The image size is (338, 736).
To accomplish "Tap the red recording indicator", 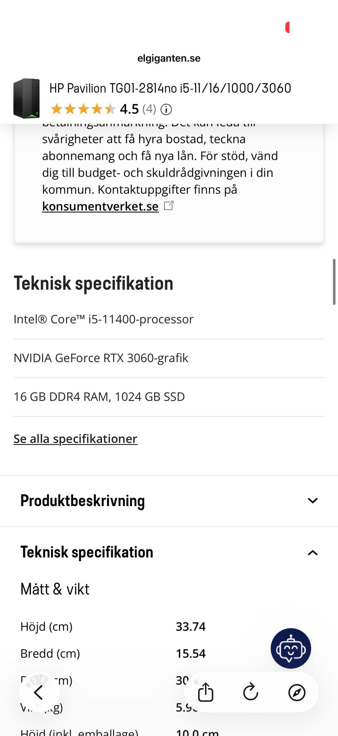I will [x=287, y=28].
